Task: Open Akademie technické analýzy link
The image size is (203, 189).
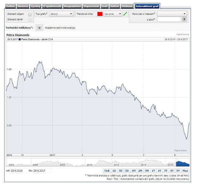Action: pos(60,28)
